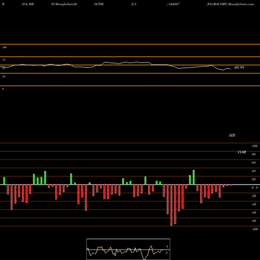This screenshot has height=260, width=260.
Task: Click the 30 level label on RSI axis
Action: coord(4,76)
